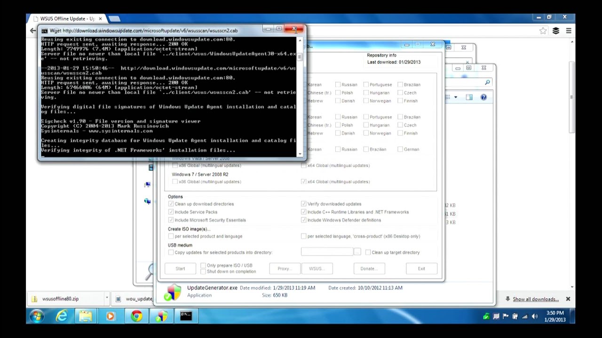Click the Donate button
This screenshot has width=602, height=338.
click(369, 269)
